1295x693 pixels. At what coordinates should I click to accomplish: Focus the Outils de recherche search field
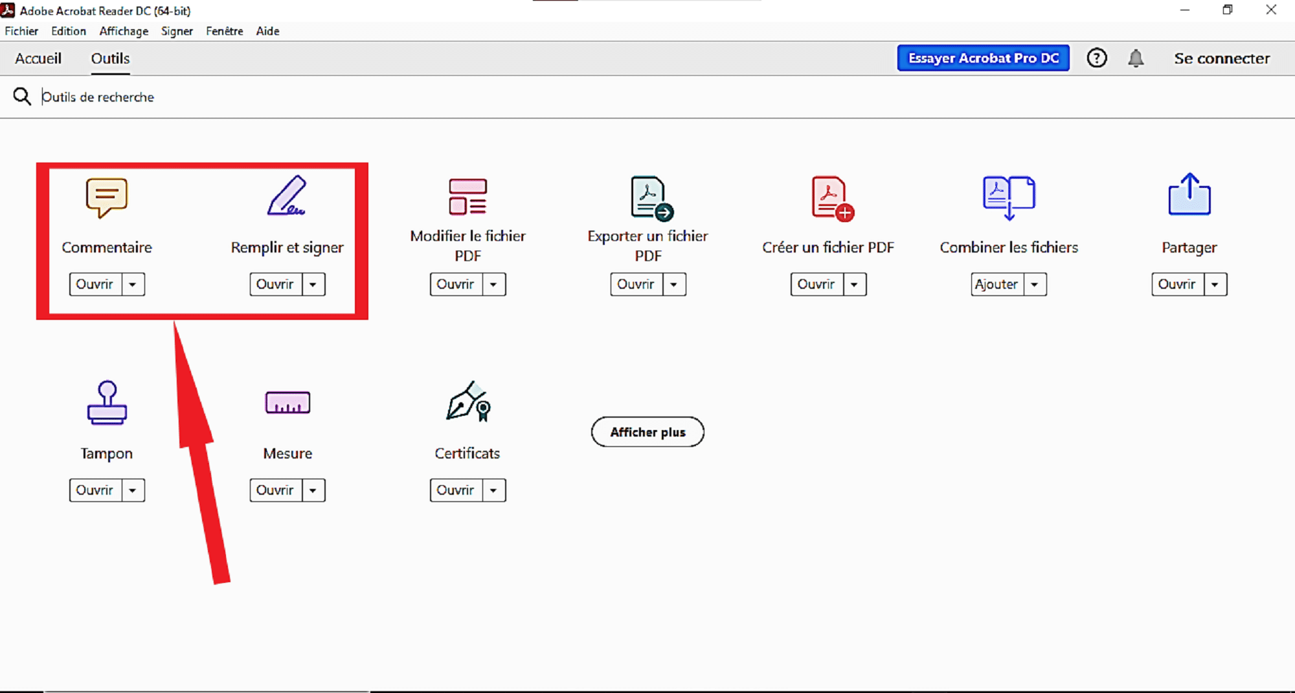coord(647,97)
